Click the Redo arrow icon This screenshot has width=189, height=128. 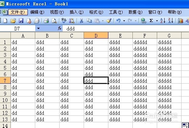point(130,21)
